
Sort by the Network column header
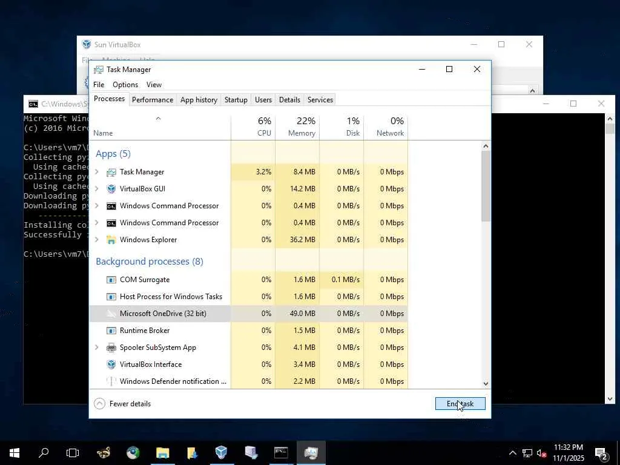[x=386, y=127]
